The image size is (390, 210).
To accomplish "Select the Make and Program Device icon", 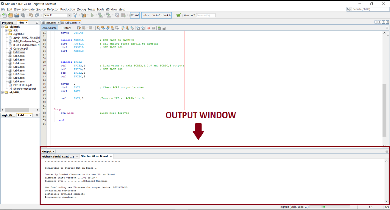I will [100, 15].
